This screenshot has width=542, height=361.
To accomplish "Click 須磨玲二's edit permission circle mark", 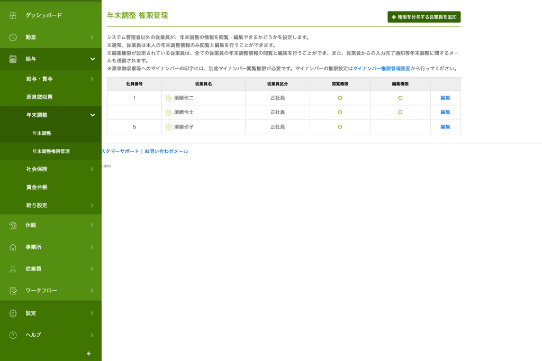I will coord(400,98).
